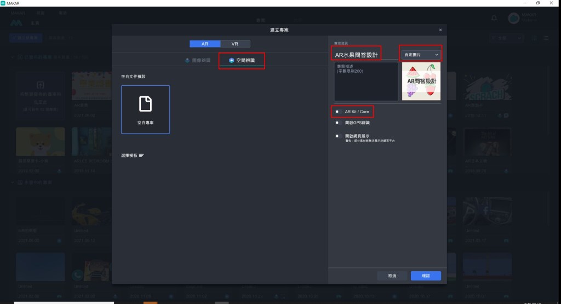Click the AR問答設計 cover image thumbnail

tap(421, 80)
